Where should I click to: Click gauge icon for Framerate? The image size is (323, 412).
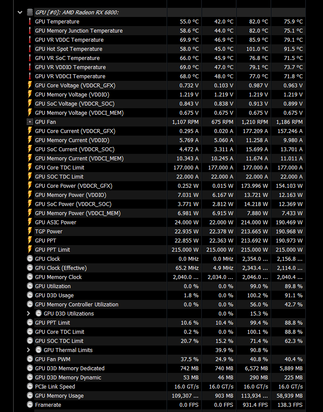(30, 405)
